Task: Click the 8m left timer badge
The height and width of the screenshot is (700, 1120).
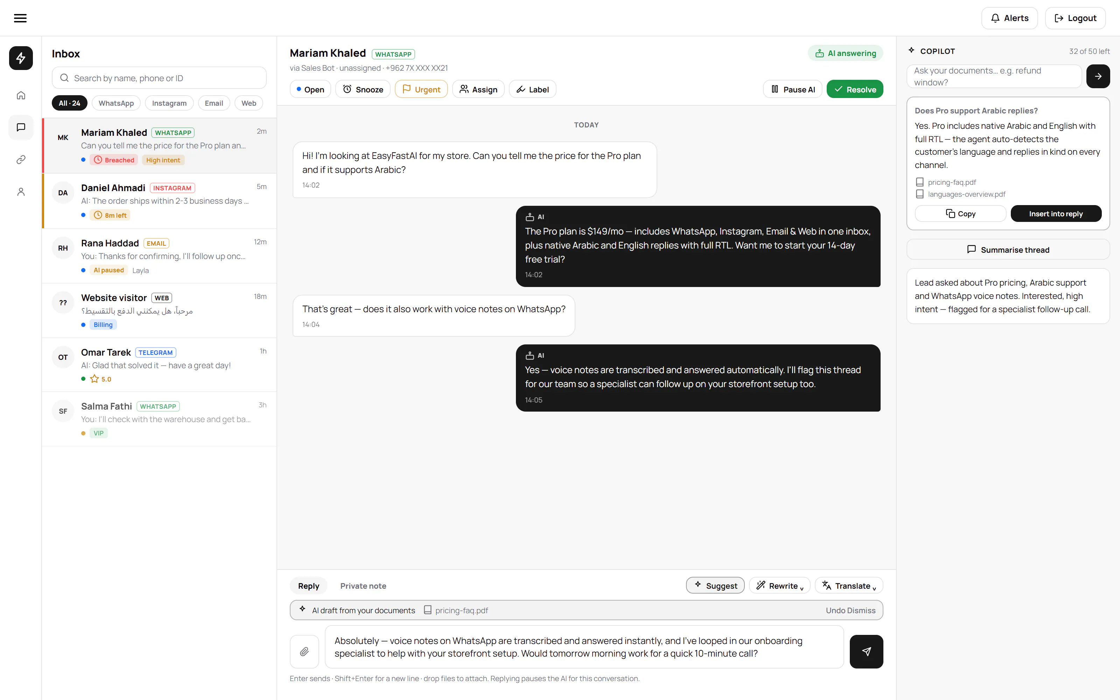Action: tap(110, 215)
